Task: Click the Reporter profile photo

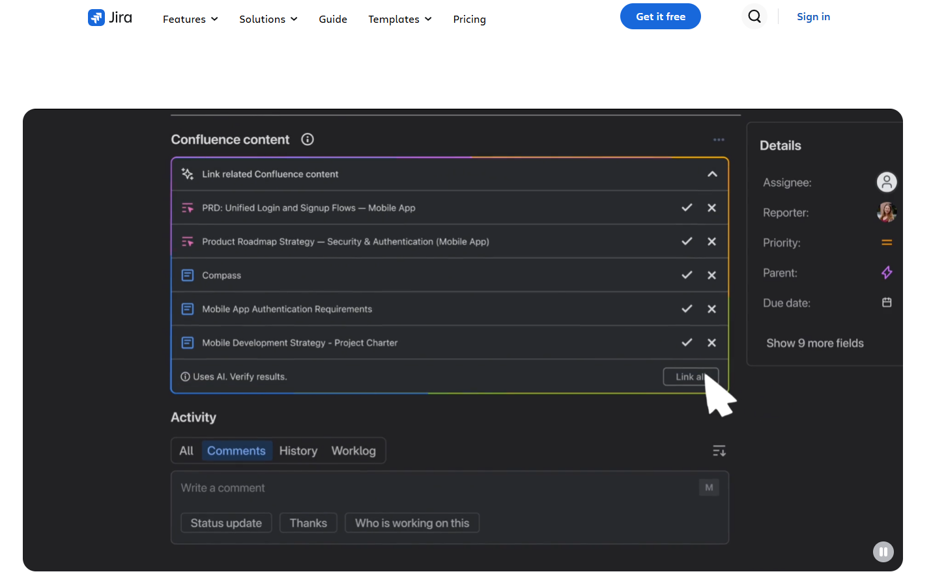Action: [887, 212]
